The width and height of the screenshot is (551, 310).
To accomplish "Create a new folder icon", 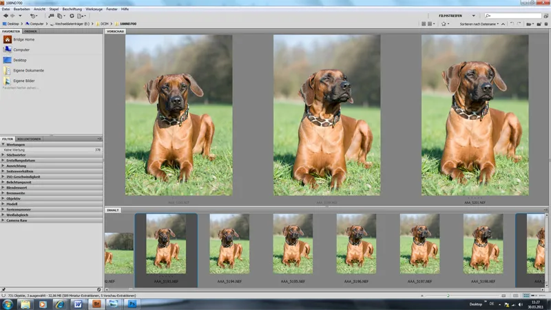I will coord(539,24).
